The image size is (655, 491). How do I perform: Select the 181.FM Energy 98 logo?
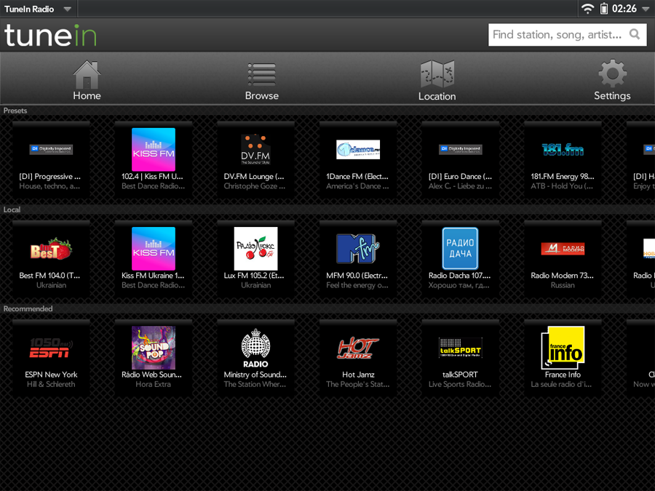click(563, 149)
